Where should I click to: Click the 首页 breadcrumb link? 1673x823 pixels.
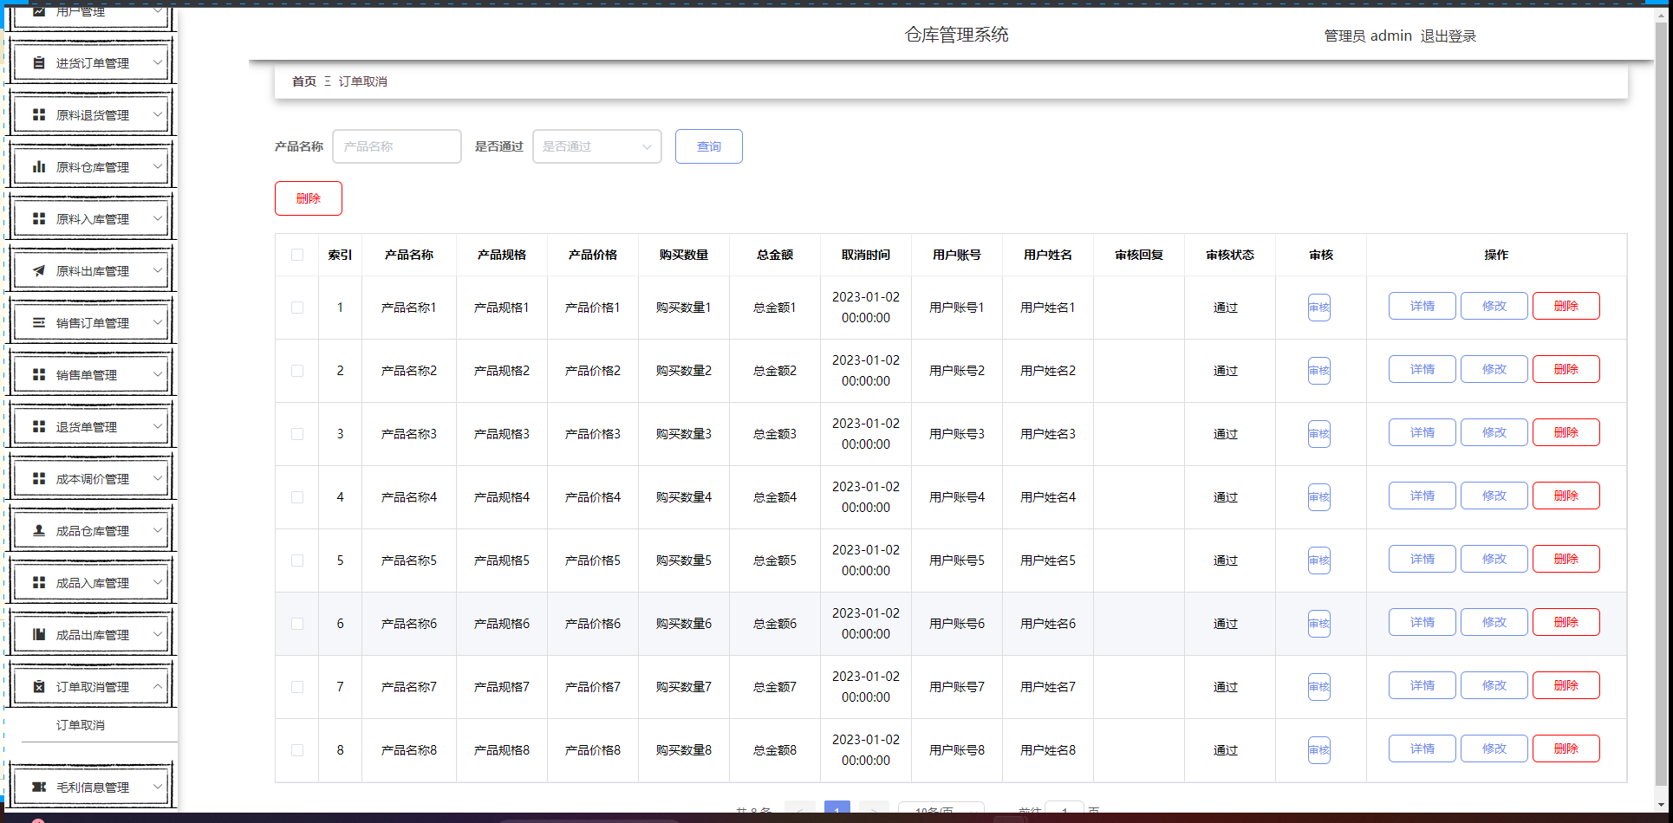(304, 81)
